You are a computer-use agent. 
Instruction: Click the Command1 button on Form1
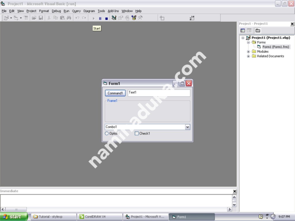tap(115, 93)
